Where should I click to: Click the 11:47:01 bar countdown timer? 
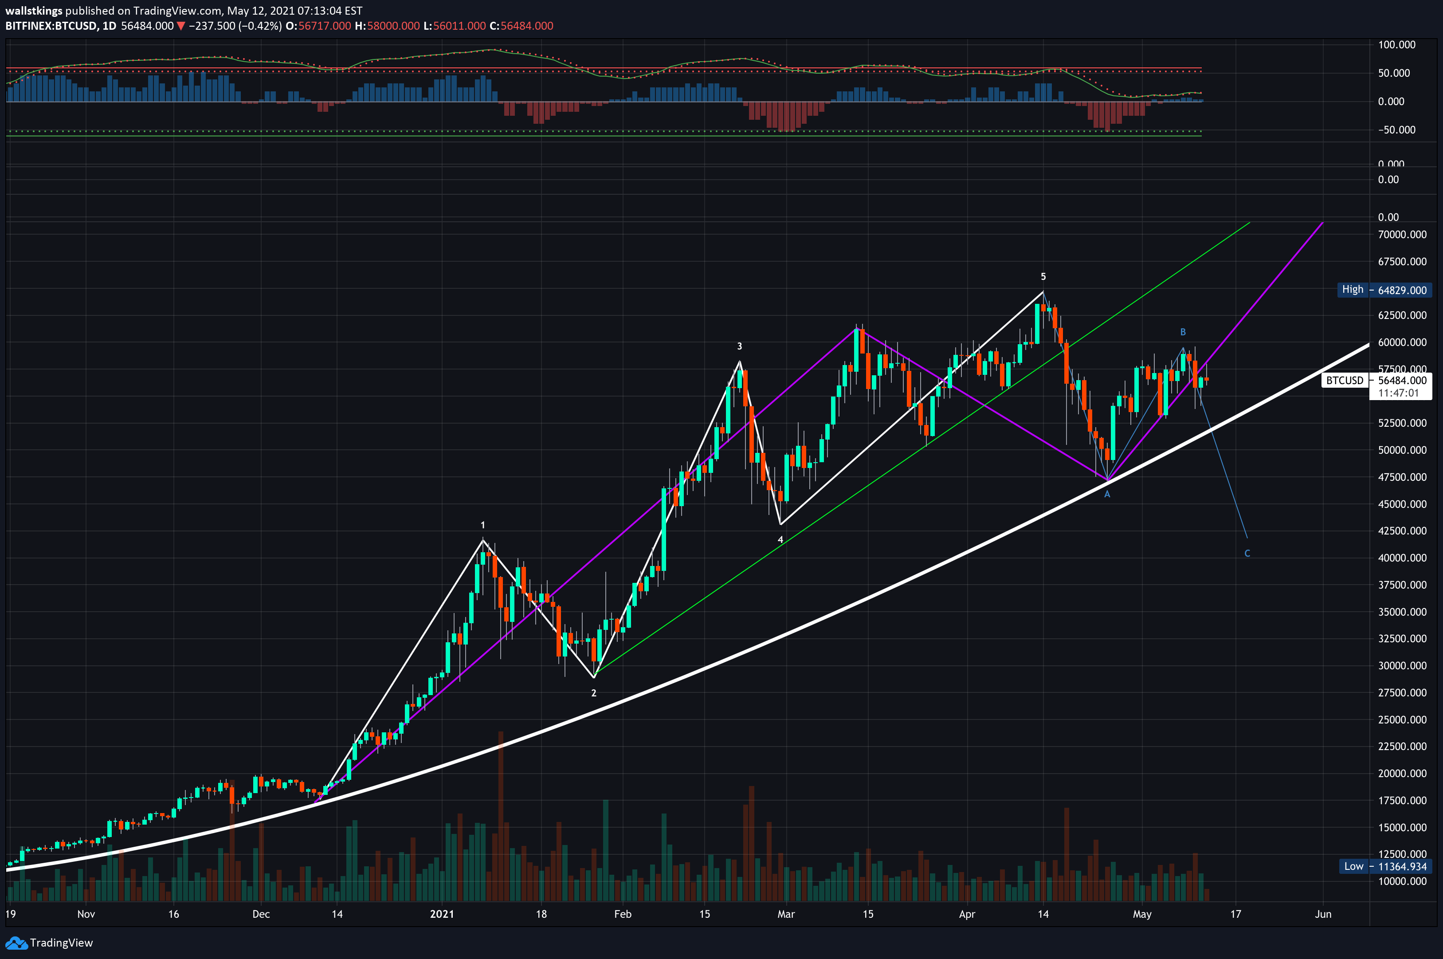(x=1398, y=393)
